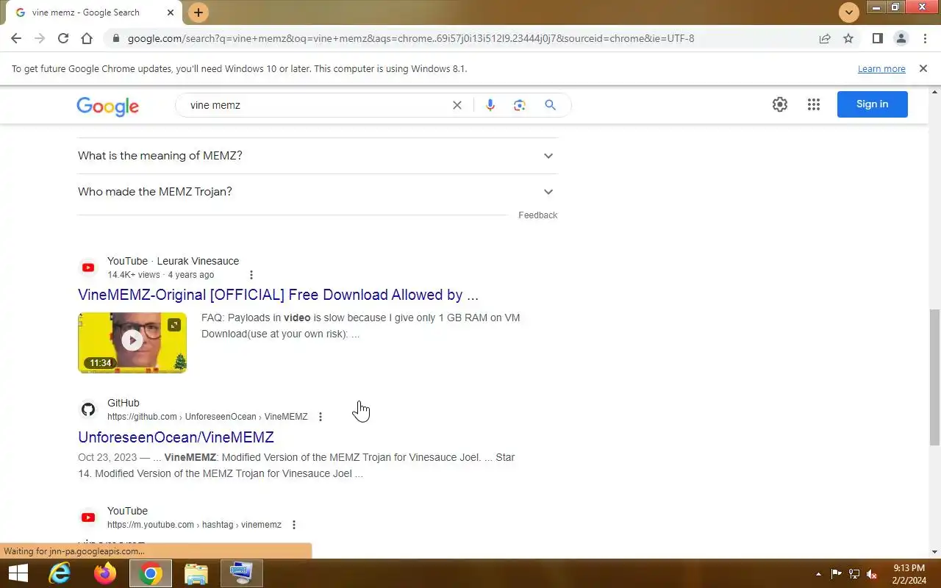Dismiss the Chrome update notification
The height and width of the screenshot is (588, 941).
[923, 68]
